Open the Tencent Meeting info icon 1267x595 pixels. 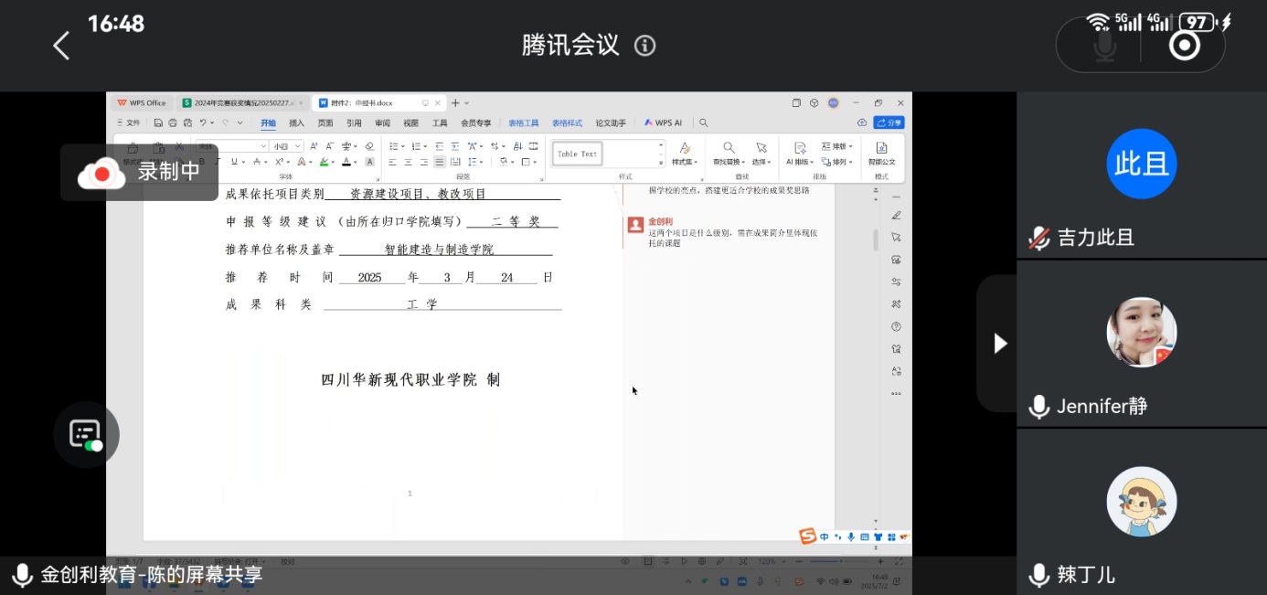tap(645, 46)
